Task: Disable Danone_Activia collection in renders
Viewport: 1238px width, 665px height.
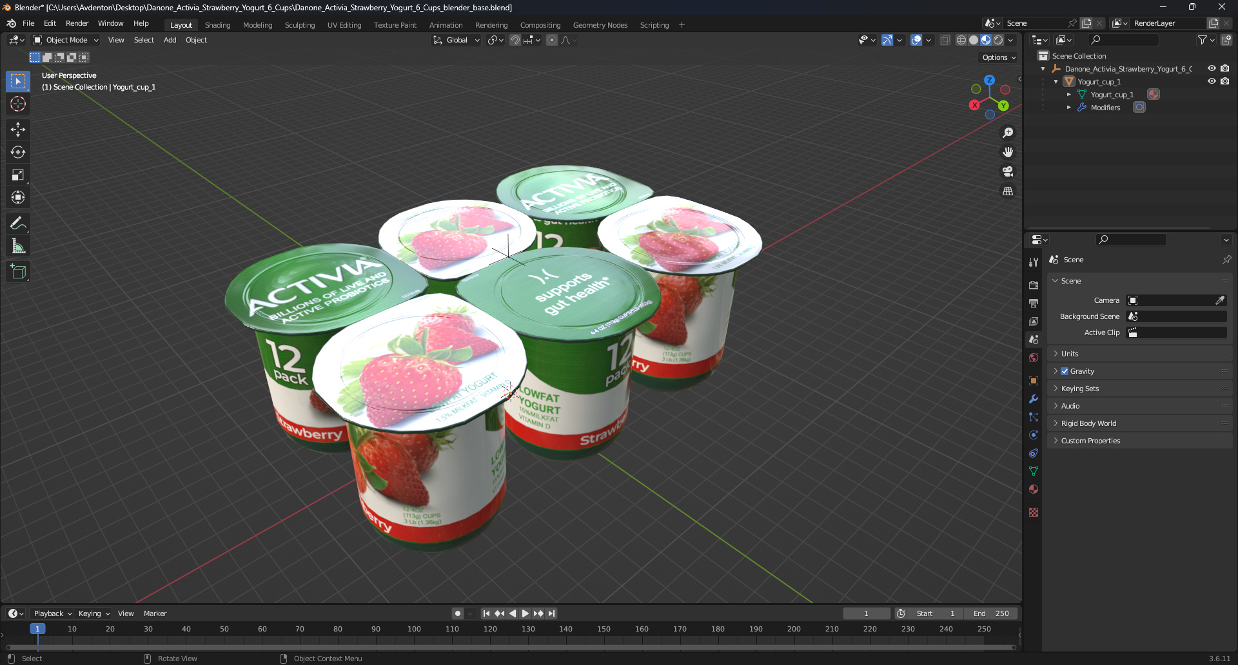Action: (x=1225, y=68)
